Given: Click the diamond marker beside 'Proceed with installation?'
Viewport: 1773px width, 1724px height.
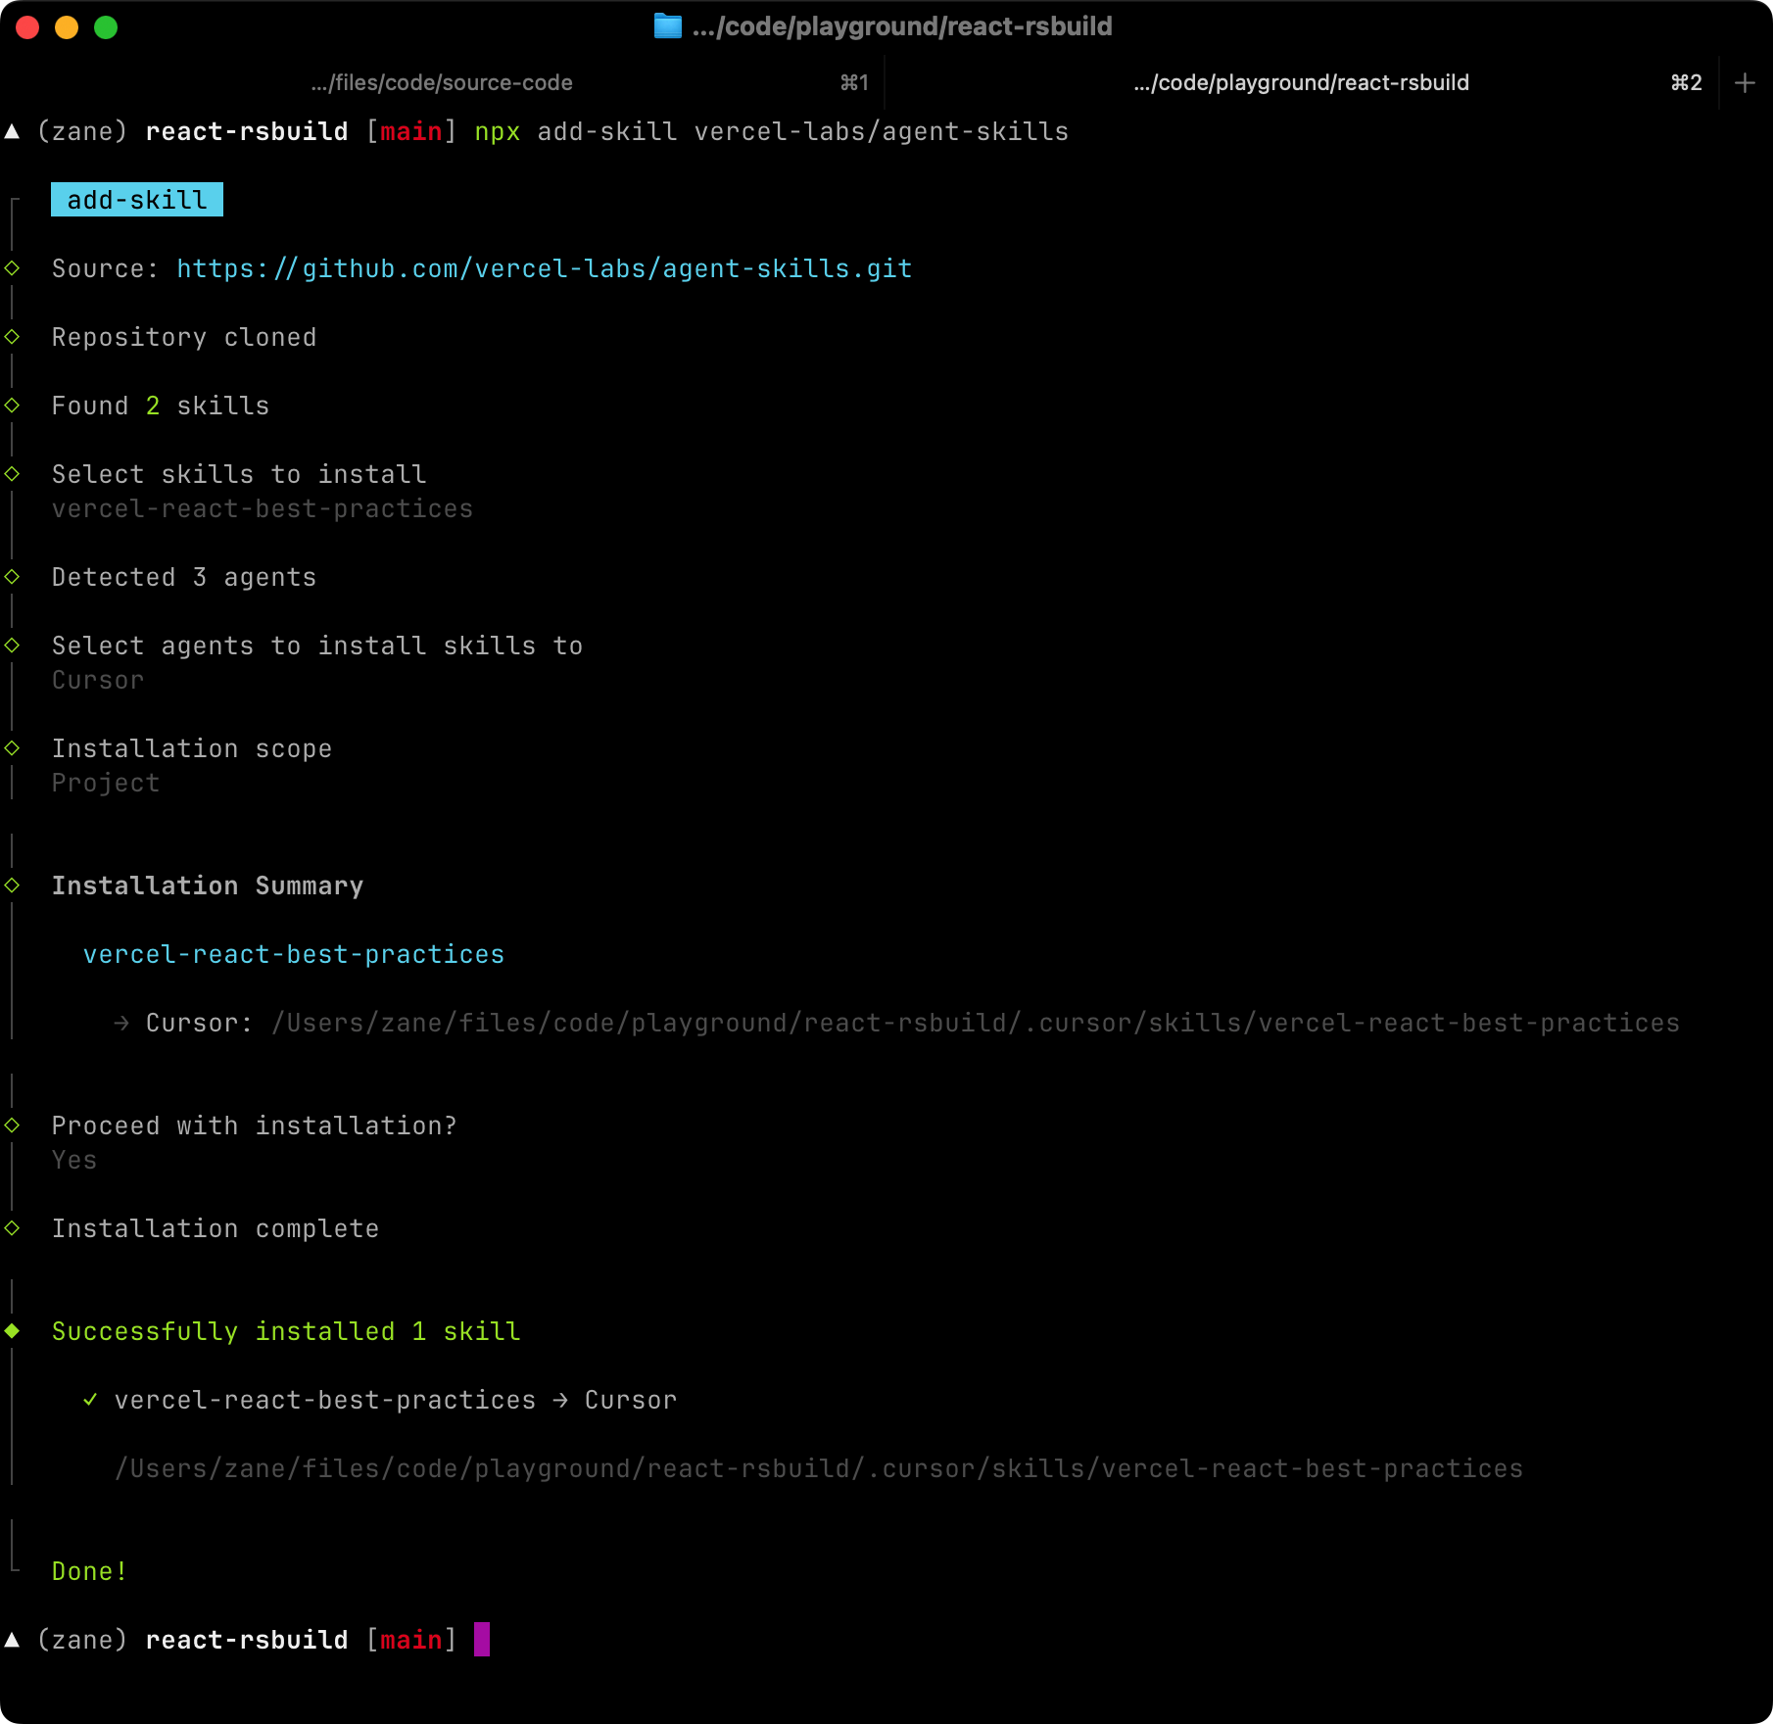Looking at the screenshot, I should coord(12,1125).
